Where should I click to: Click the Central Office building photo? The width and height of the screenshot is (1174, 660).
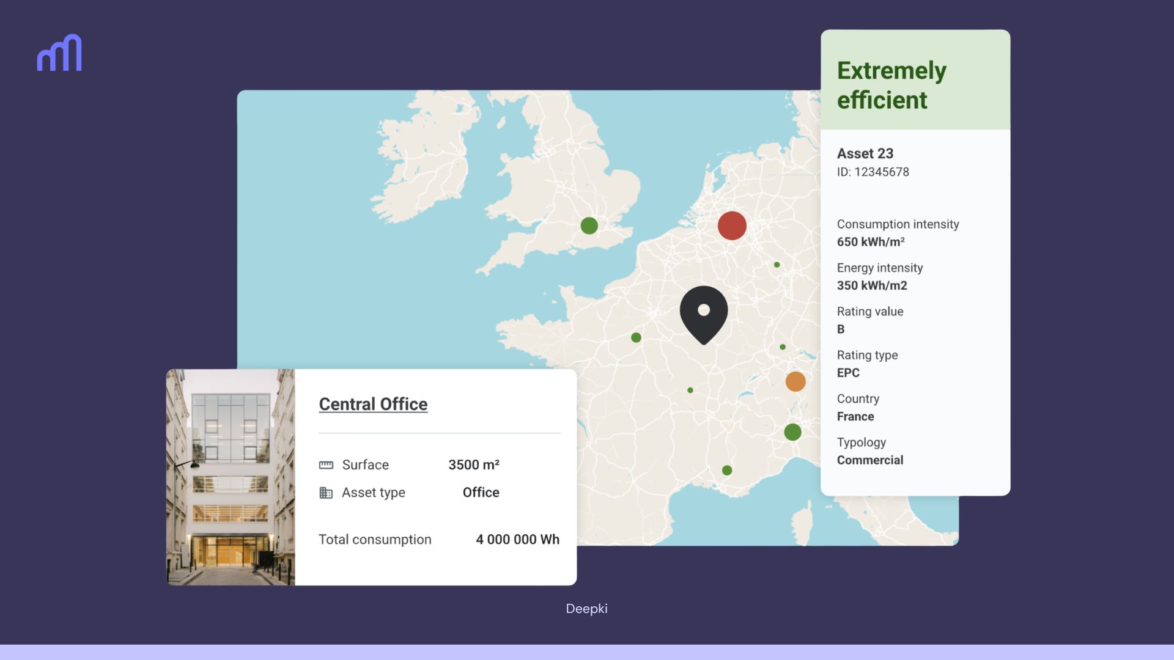231,477
